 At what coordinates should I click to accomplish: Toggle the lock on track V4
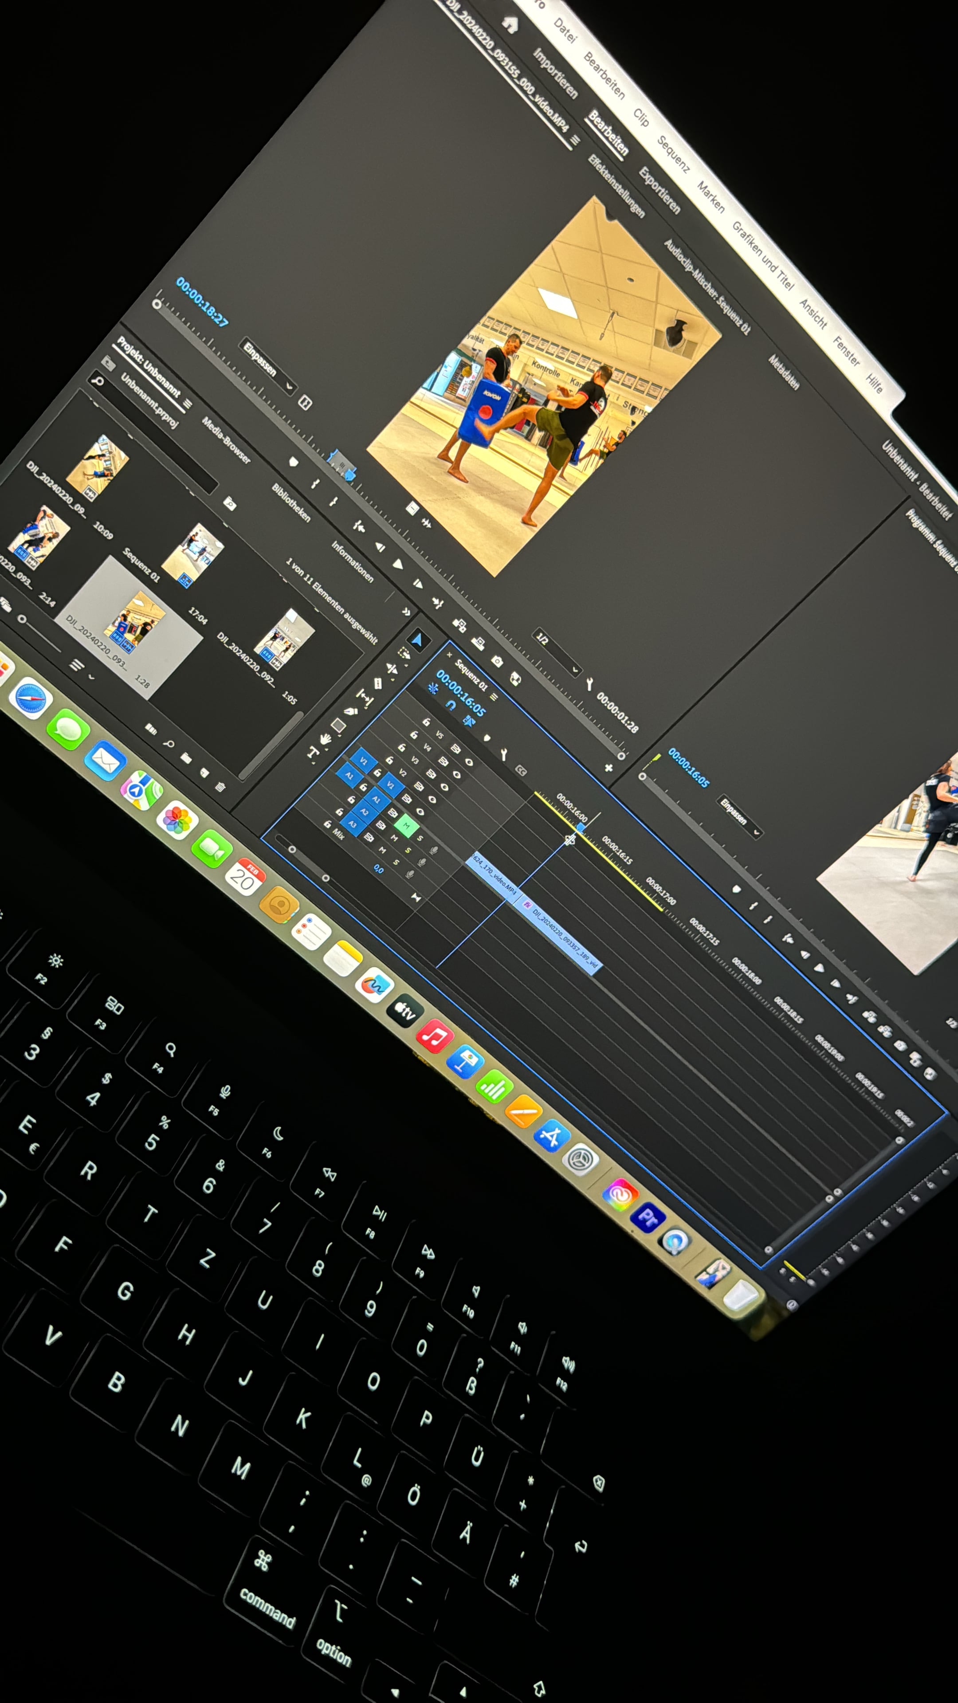tap(415, 734)
